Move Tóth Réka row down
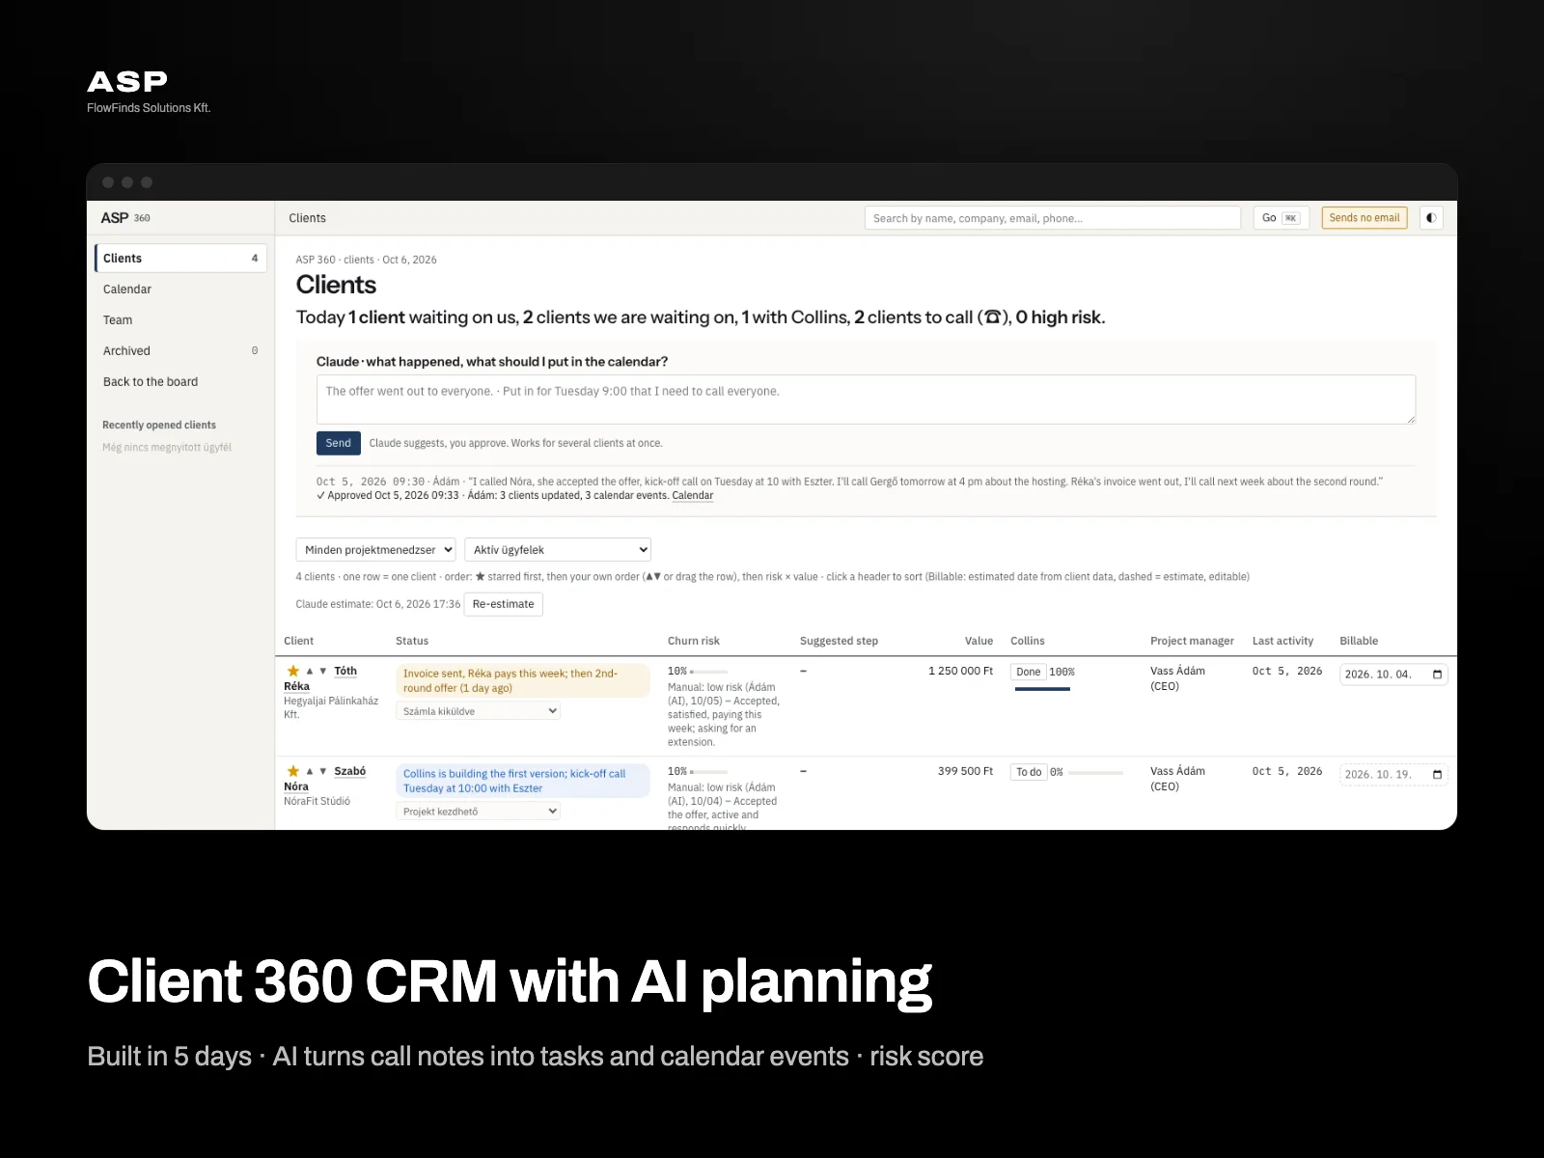The height and width of the screenshot is (1158, 1544). (x=323, y=671)
